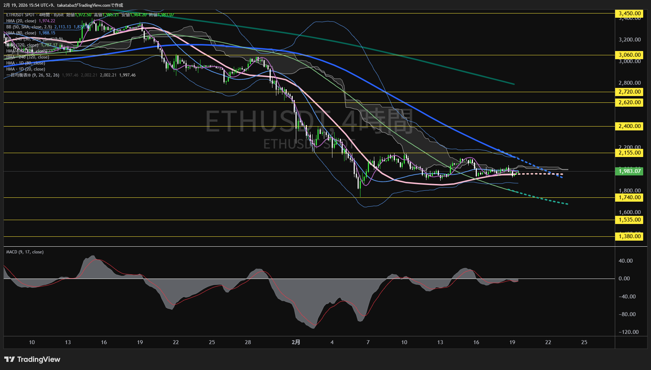Screen dimensions: 651x370
Task: Click the TradingView logo icon
Action: point(10,359)
